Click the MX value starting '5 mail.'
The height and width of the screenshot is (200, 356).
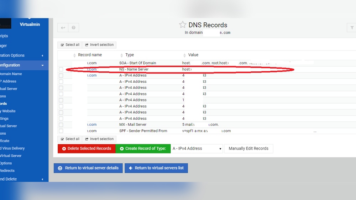[x=200, y=125]
